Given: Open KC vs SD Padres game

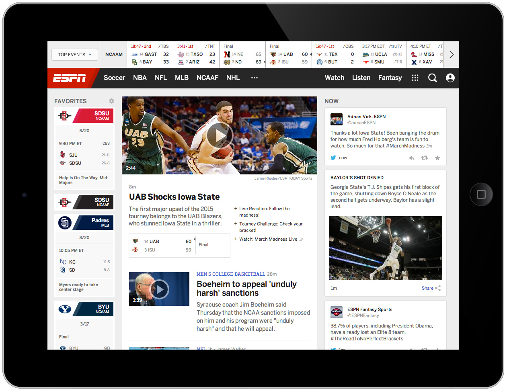Looking at the screenshot, I should click(x=84, y=260).
